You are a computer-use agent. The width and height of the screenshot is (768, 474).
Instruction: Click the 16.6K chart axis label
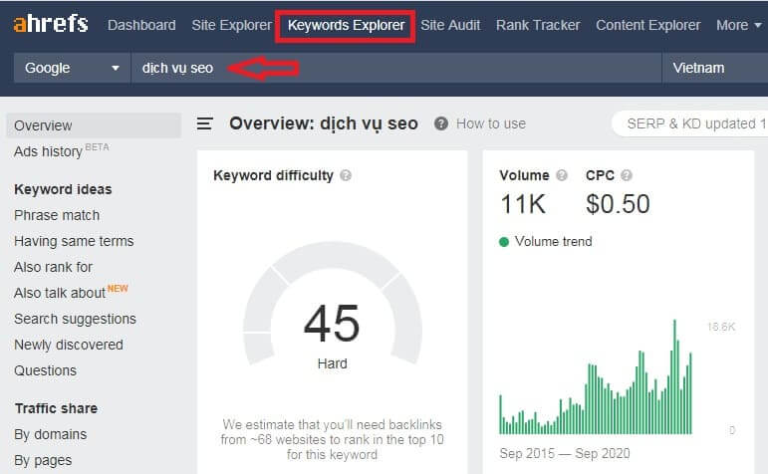coord(721,327)
